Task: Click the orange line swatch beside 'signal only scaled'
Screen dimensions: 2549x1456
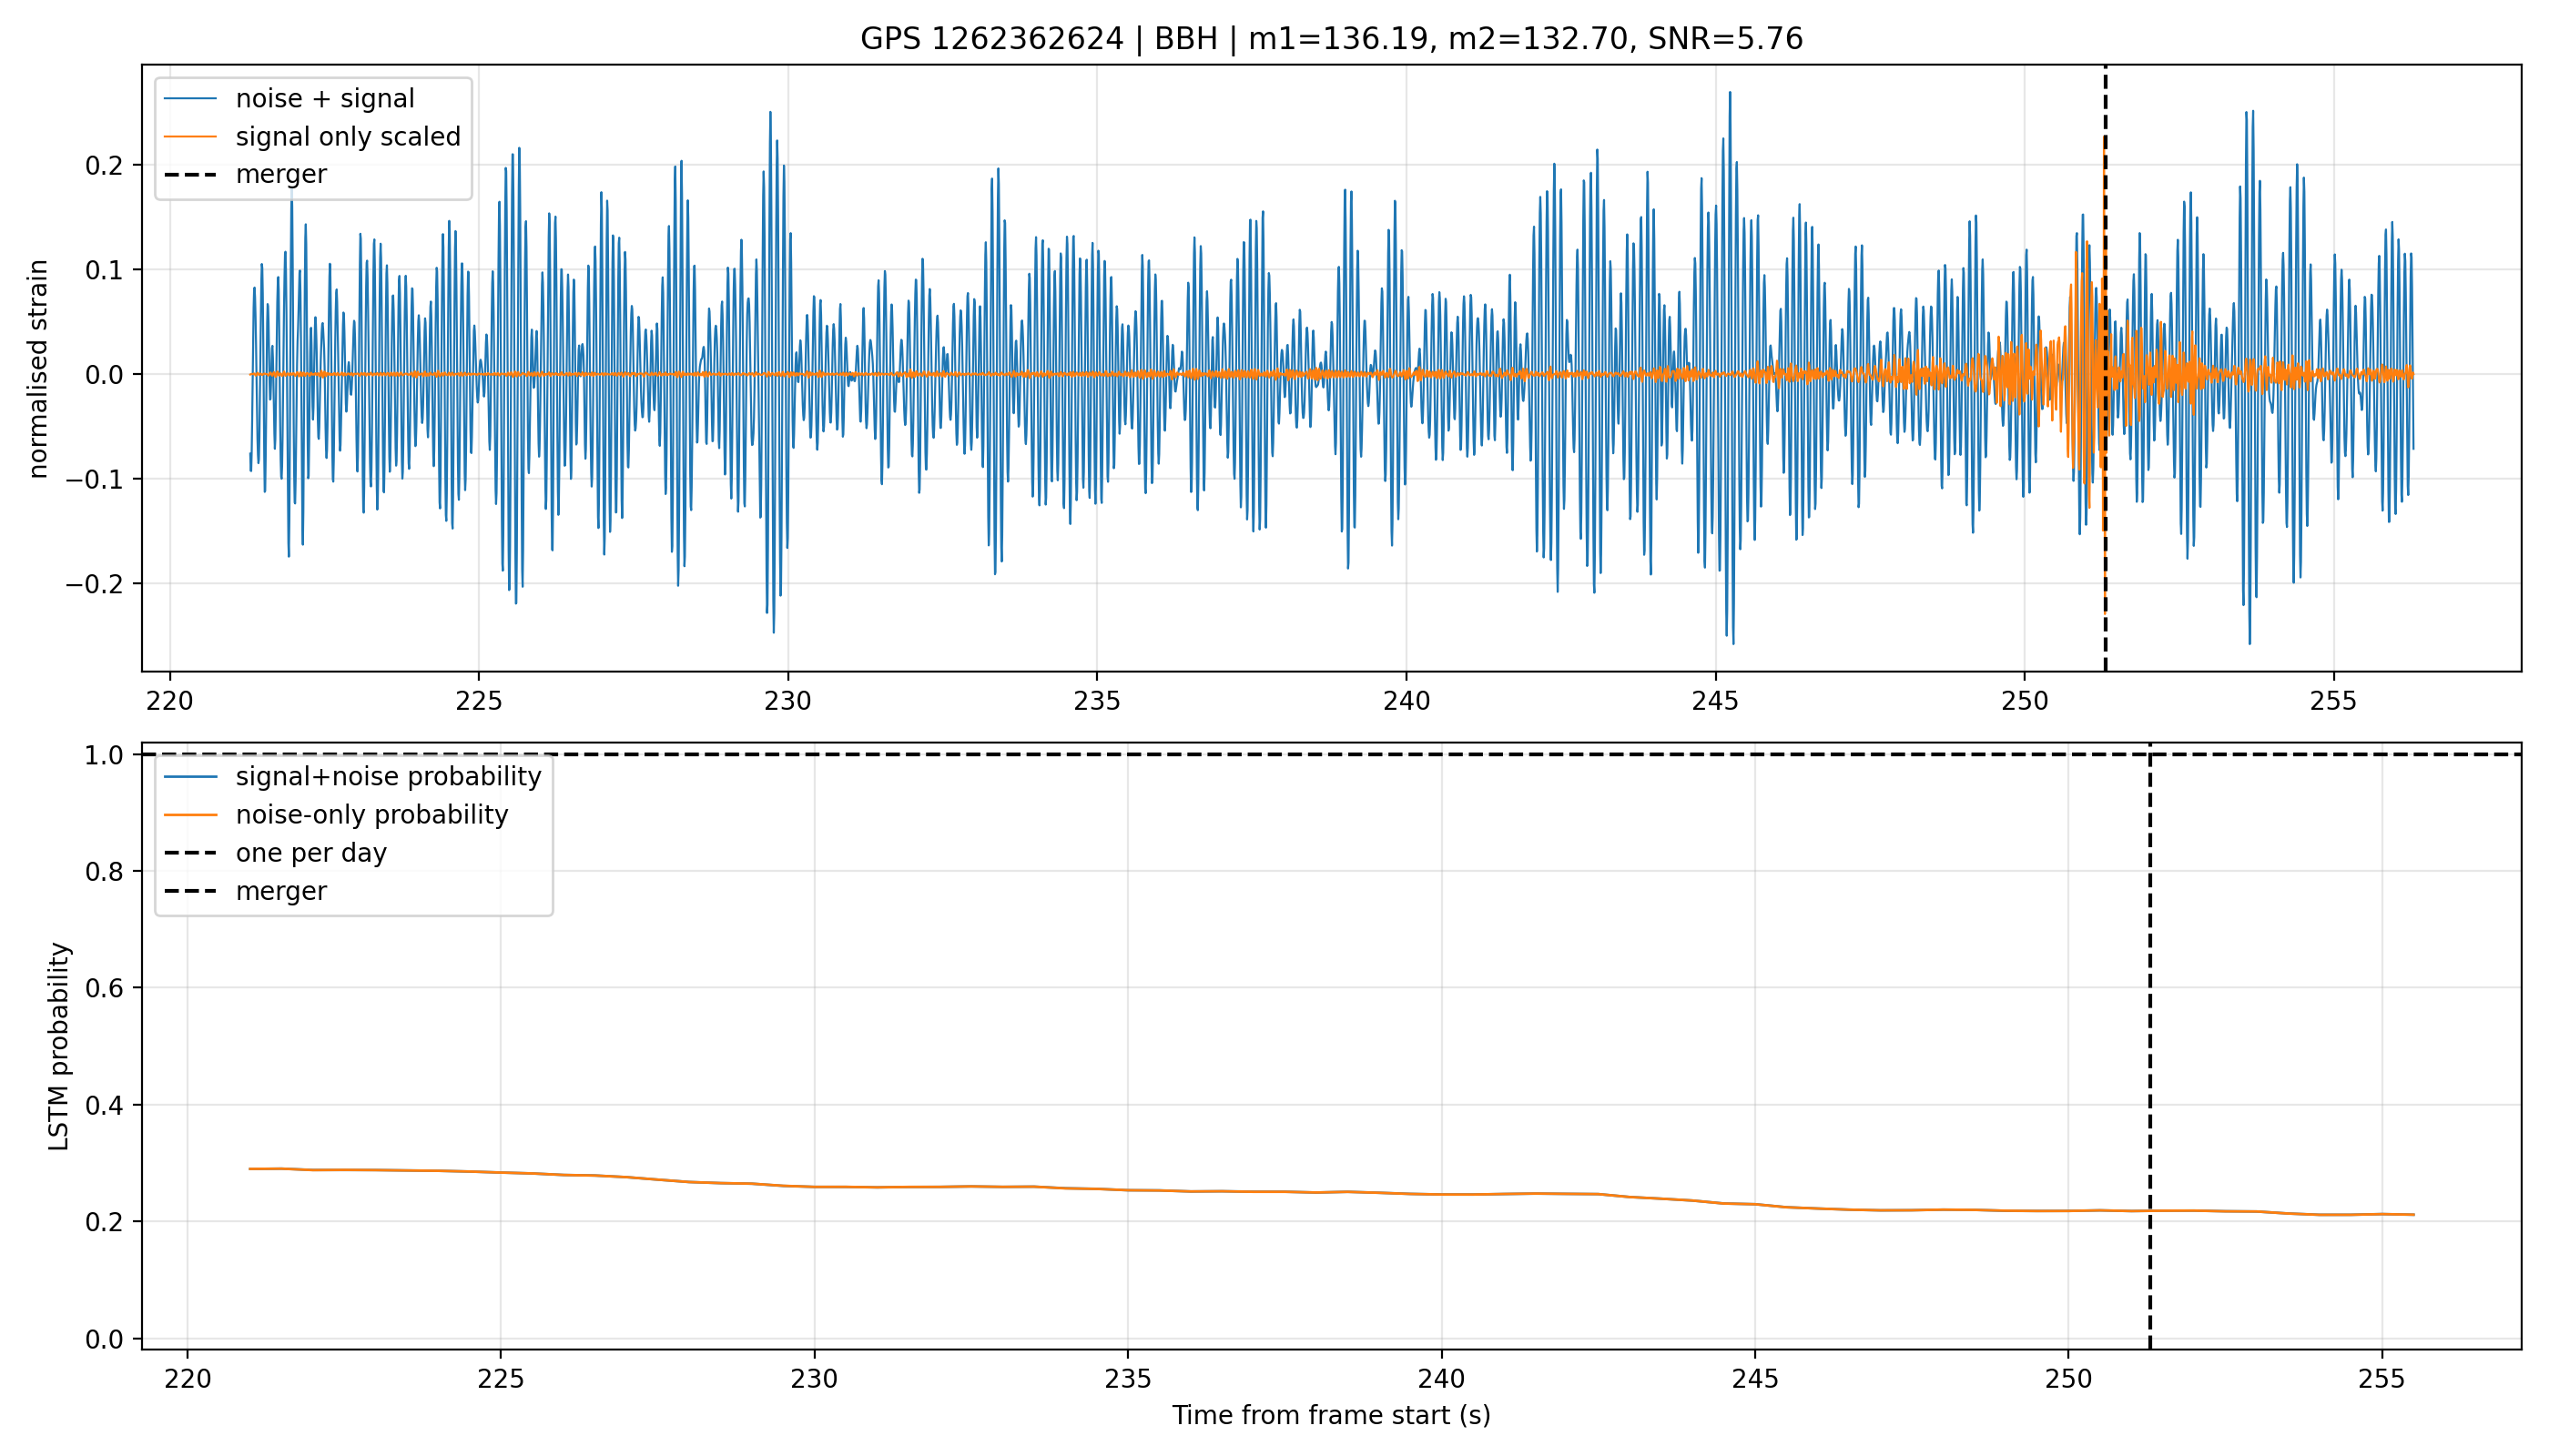Action: tap(191, 136)
